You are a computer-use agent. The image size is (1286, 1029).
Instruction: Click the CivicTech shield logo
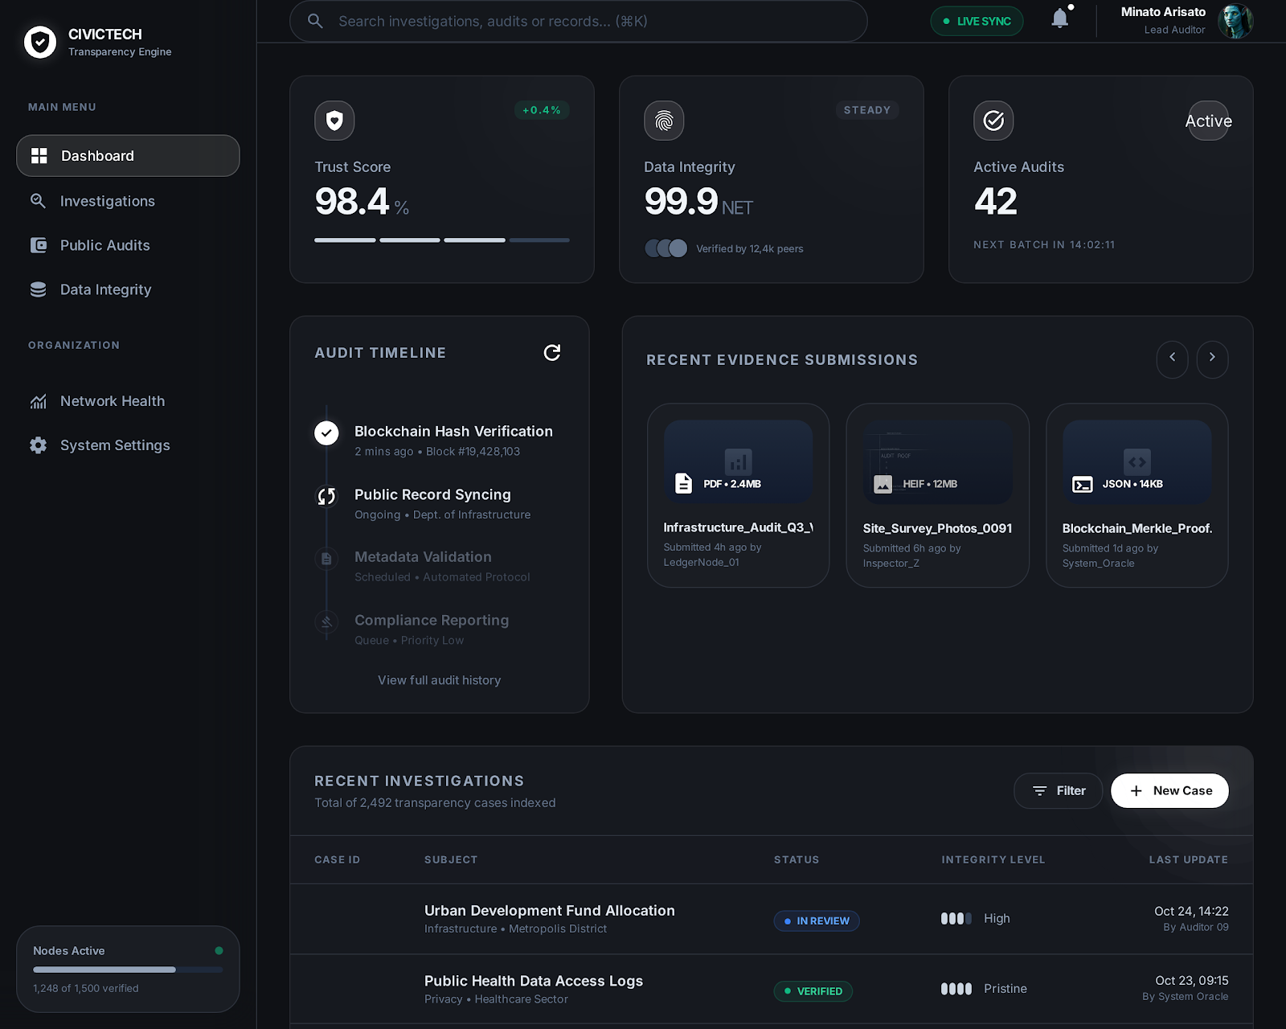point(40,42)
